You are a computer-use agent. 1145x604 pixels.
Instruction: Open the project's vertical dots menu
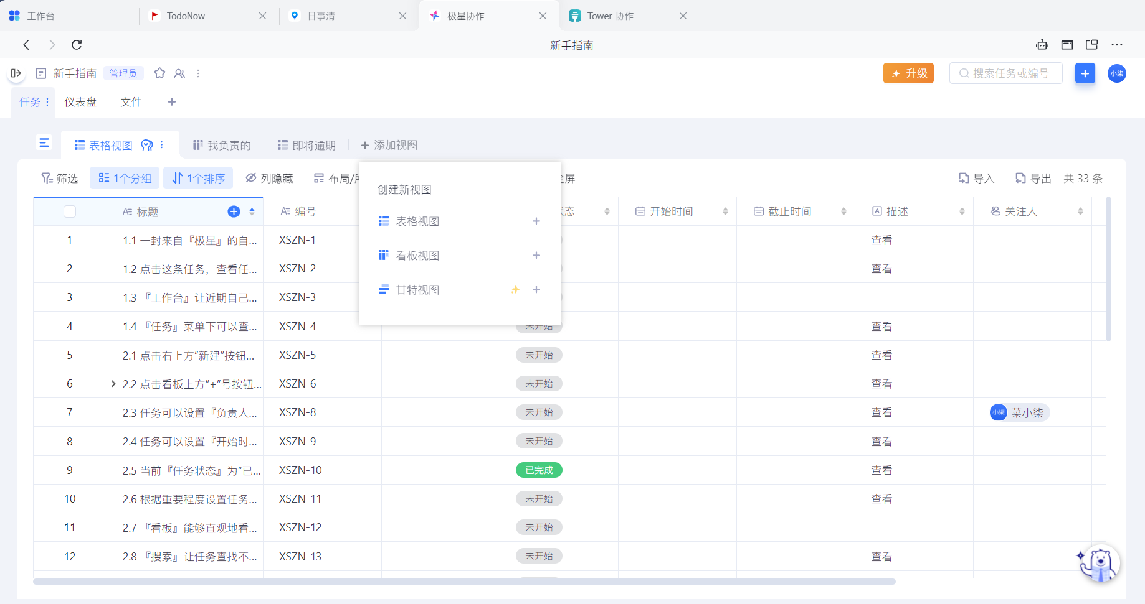click(198, 73)
